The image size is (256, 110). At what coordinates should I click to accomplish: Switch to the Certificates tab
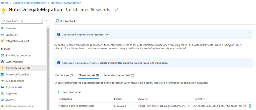point(64,75)
